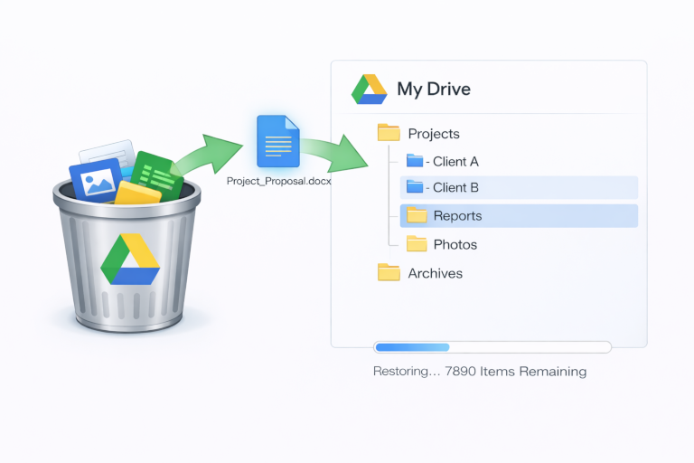Viewport: 694px width, 463px height.
Task: Click the Restoring 7890 Items Remaining status
Action: point(480,372)
